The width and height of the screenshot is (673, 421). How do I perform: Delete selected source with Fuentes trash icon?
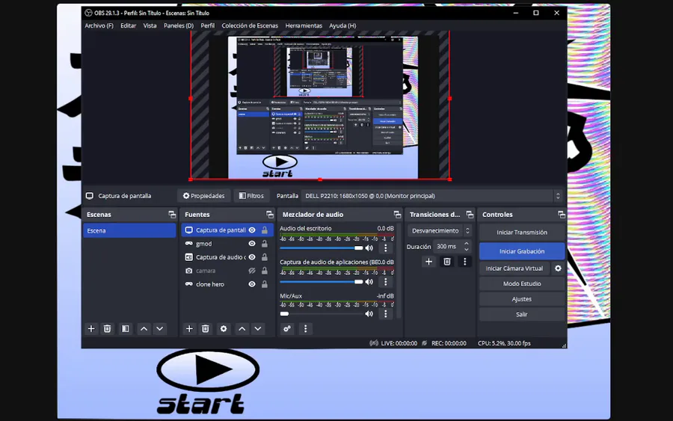click(205, 329)
